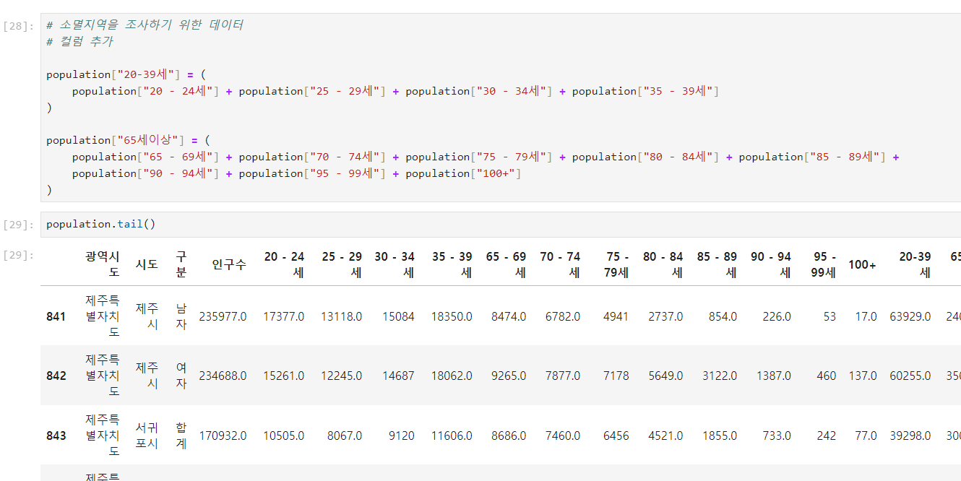Click the 75 - 79세 column header
961x481 pixels.
616,264
